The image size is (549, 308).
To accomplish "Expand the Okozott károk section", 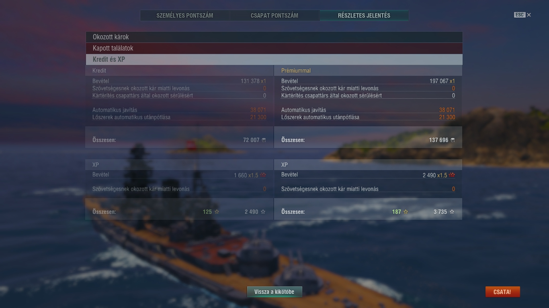I will [x=274, y=37].
